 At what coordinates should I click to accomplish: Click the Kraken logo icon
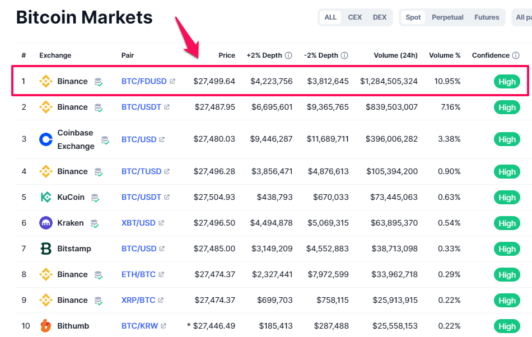click(x=46, y=223)
